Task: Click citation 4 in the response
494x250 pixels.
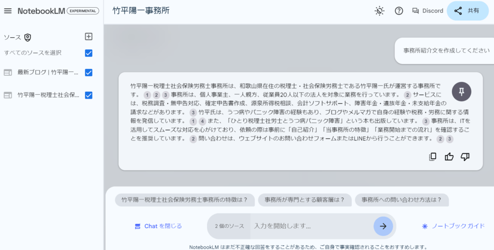Action: (202, 121)
